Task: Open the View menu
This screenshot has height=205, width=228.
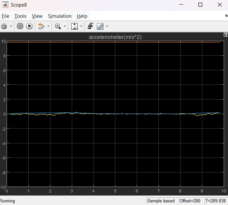Action: tap(37, 16)
